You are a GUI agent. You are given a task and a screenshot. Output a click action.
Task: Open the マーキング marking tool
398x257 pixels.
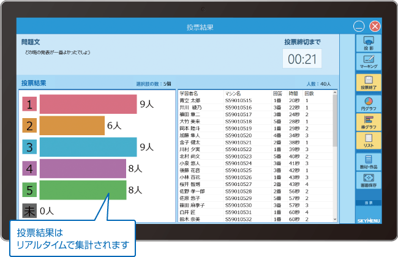369,61
